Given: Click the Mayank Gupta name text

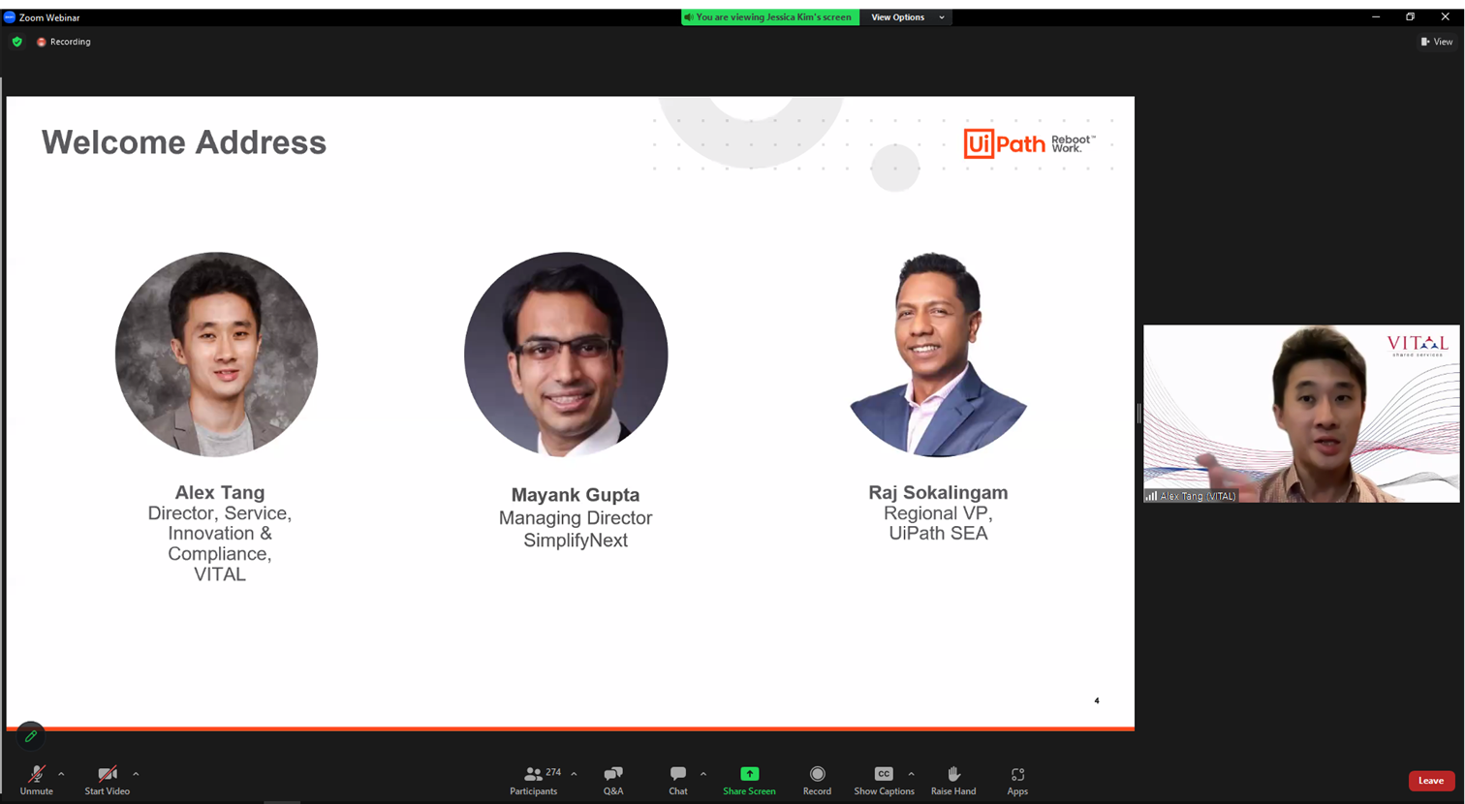Looking at the screenshot, I should coord(576,495).
